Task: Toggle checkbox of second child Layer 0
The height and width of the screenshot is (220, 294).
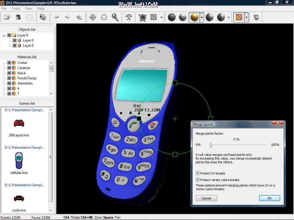Action: [x=15, y=46]
